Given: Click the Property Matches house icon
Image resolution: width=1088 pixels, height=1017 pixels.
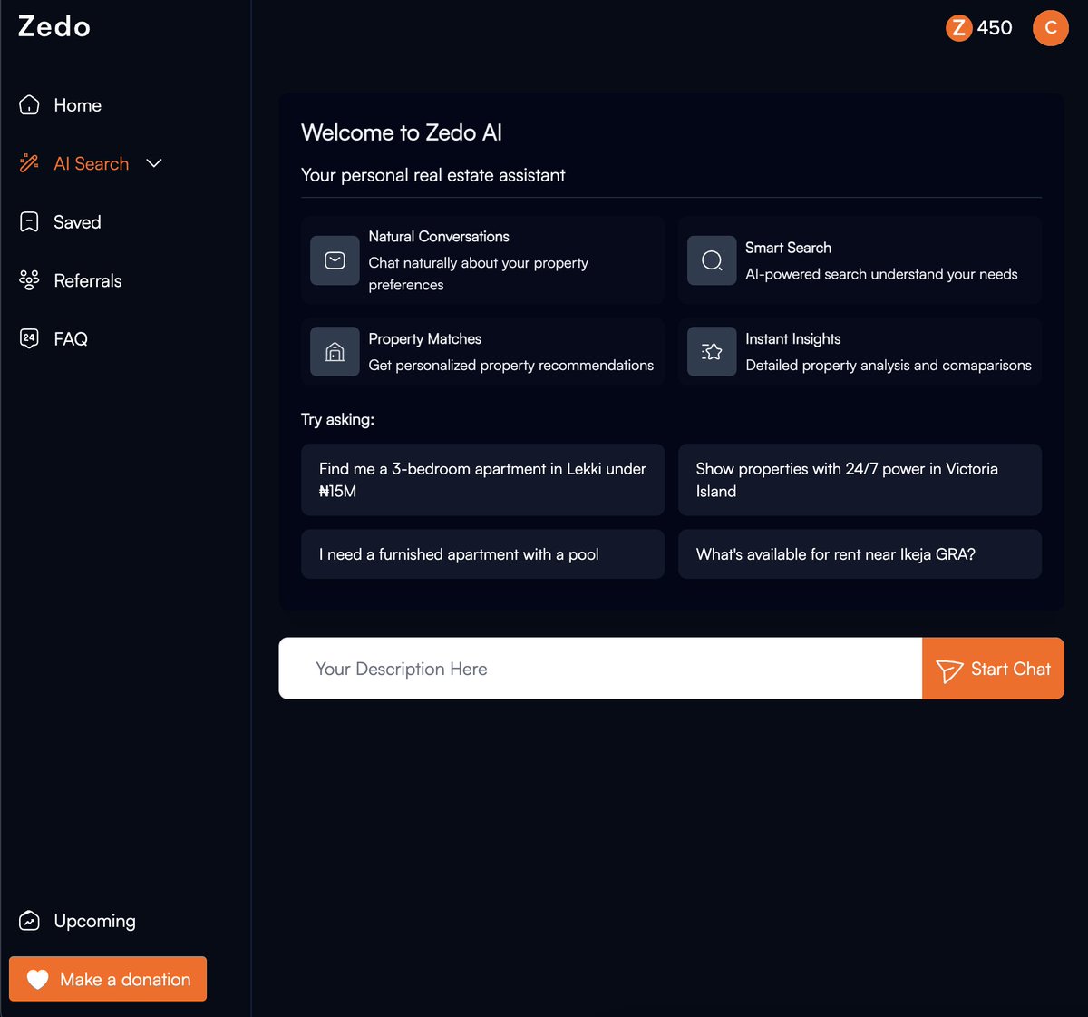Looking at the screenshot, I should point(335,352).
